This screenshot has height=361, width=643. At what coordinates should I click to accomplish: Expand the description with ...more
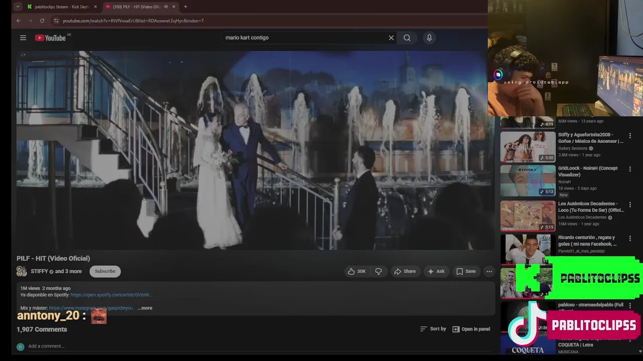pos(145,308)
